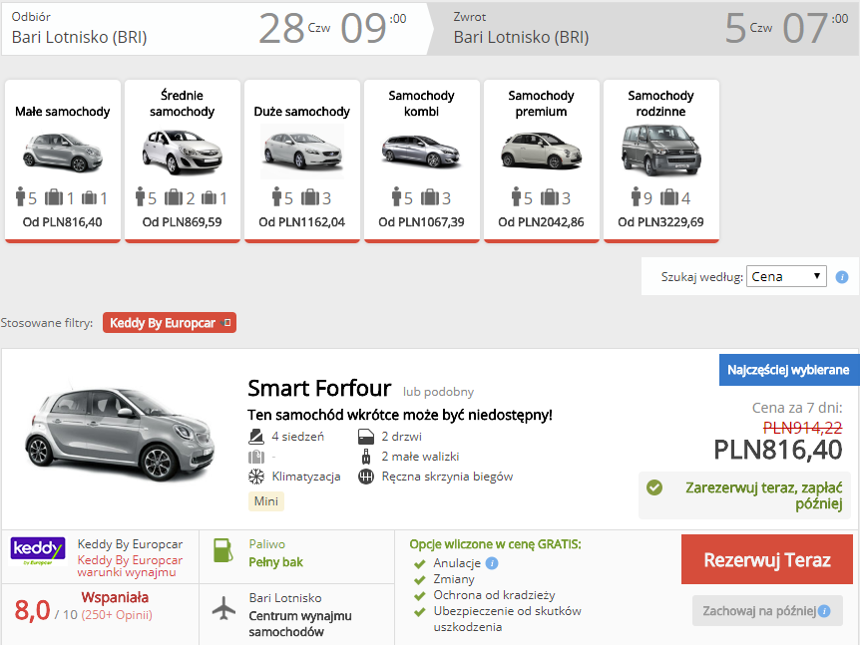Click the Odbiór pickup date 28 Czw
This screenshot has height=645, width=860.
[294, 28]
